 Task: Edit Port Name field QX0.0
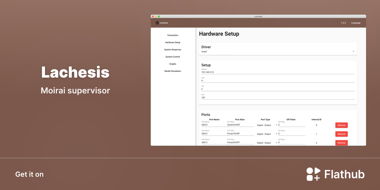pos(214,125)
